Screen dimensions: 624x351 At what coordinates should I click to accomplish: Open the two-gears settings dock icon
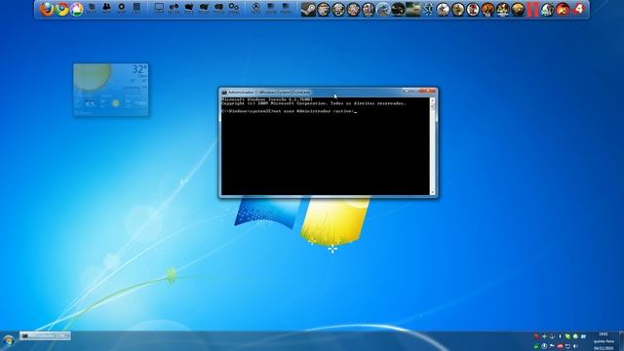point(234,8)
